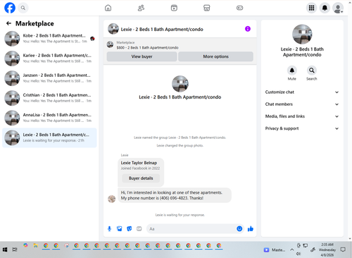Open $800 Marketplace listing link

click(x=147, y=47)
